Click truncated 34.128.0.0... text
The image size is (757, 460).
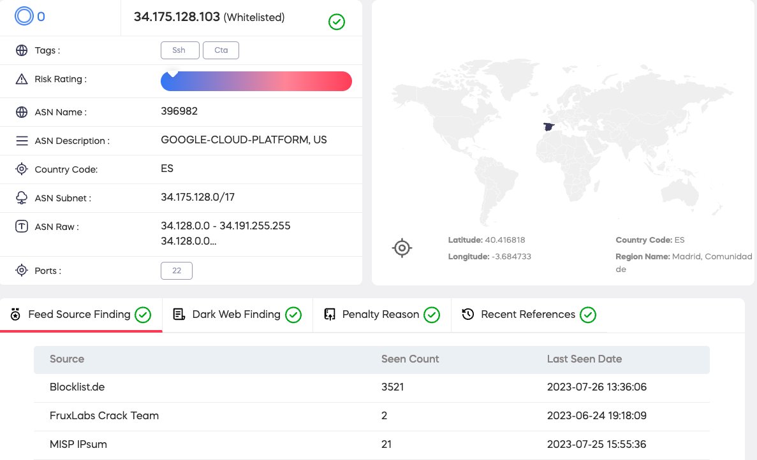coord(189,241)
